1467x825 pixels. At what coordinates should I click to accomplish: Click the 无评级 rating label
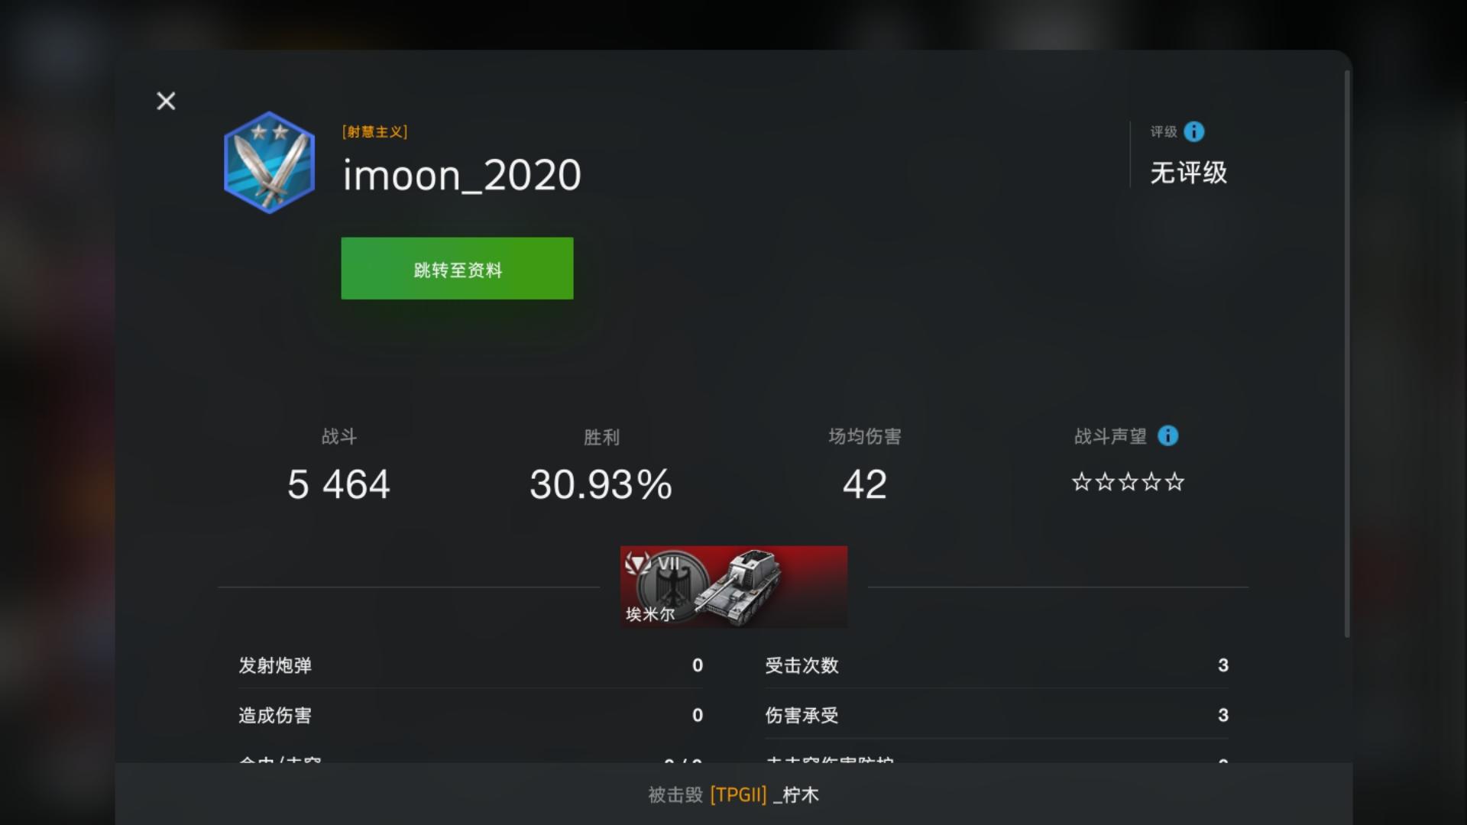click(1188, 173)
